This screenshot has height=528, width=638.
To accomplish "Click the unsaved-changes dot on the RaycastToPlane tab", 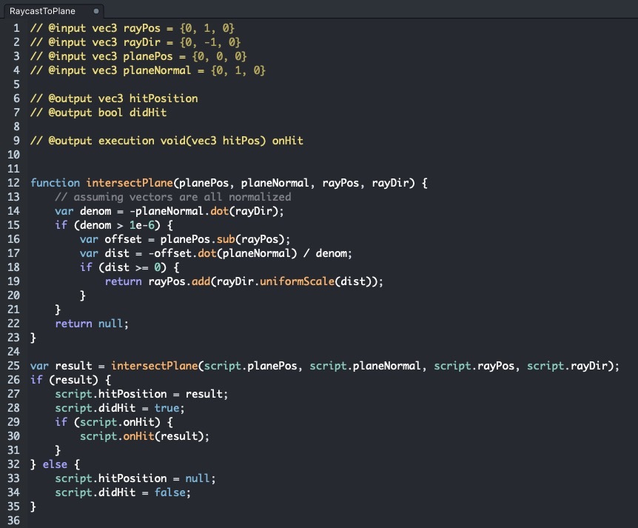I will click(96, 12).
